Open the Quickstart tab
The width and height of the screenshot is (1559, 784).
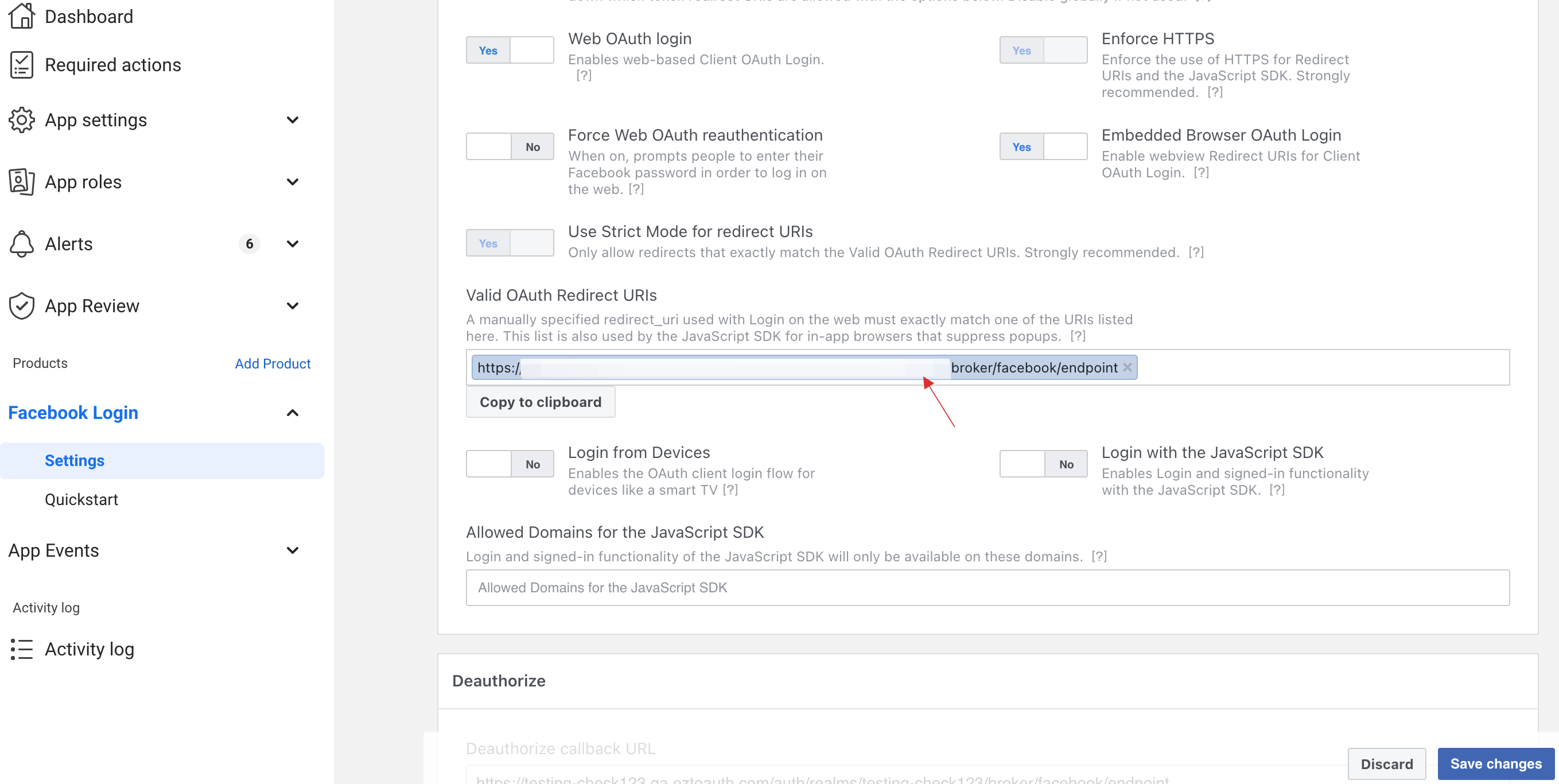(82, 500)
